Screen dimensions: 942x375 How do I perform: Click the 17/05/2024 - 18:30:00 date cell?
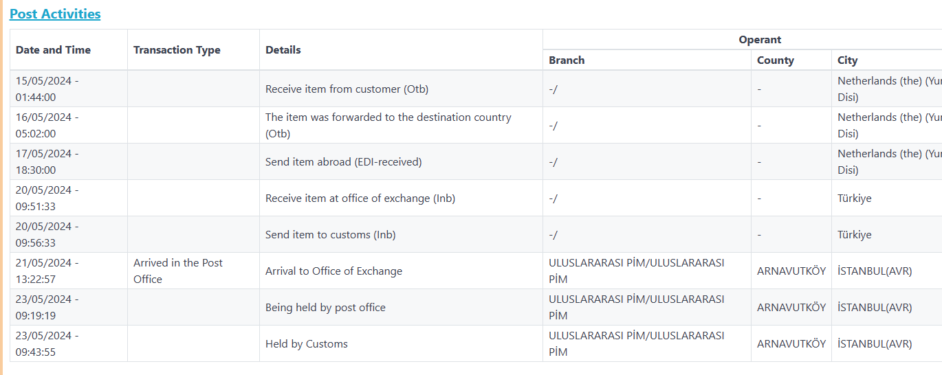pos(47,162)
